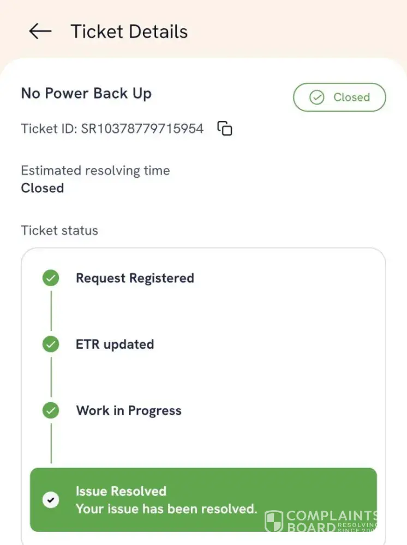Select the Work in Progress step label
The height and width of the screenshot is (545, 407).
pyautogui.click(x=128, y=410)
